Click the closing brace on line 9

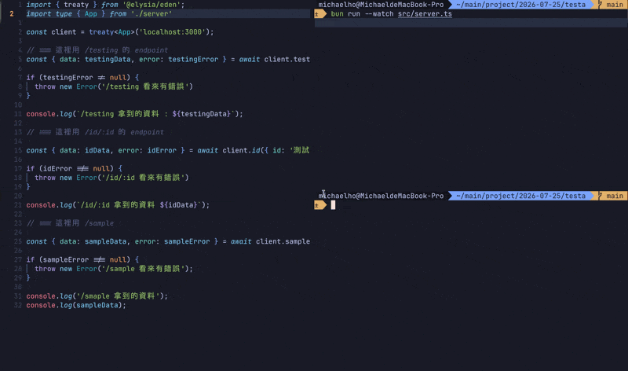(28, 95)
